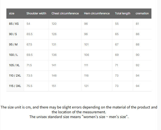The width and height of the screenshot is (161, 130).
Task: Select the chest circumference value 131
Action: coord(54,44)
